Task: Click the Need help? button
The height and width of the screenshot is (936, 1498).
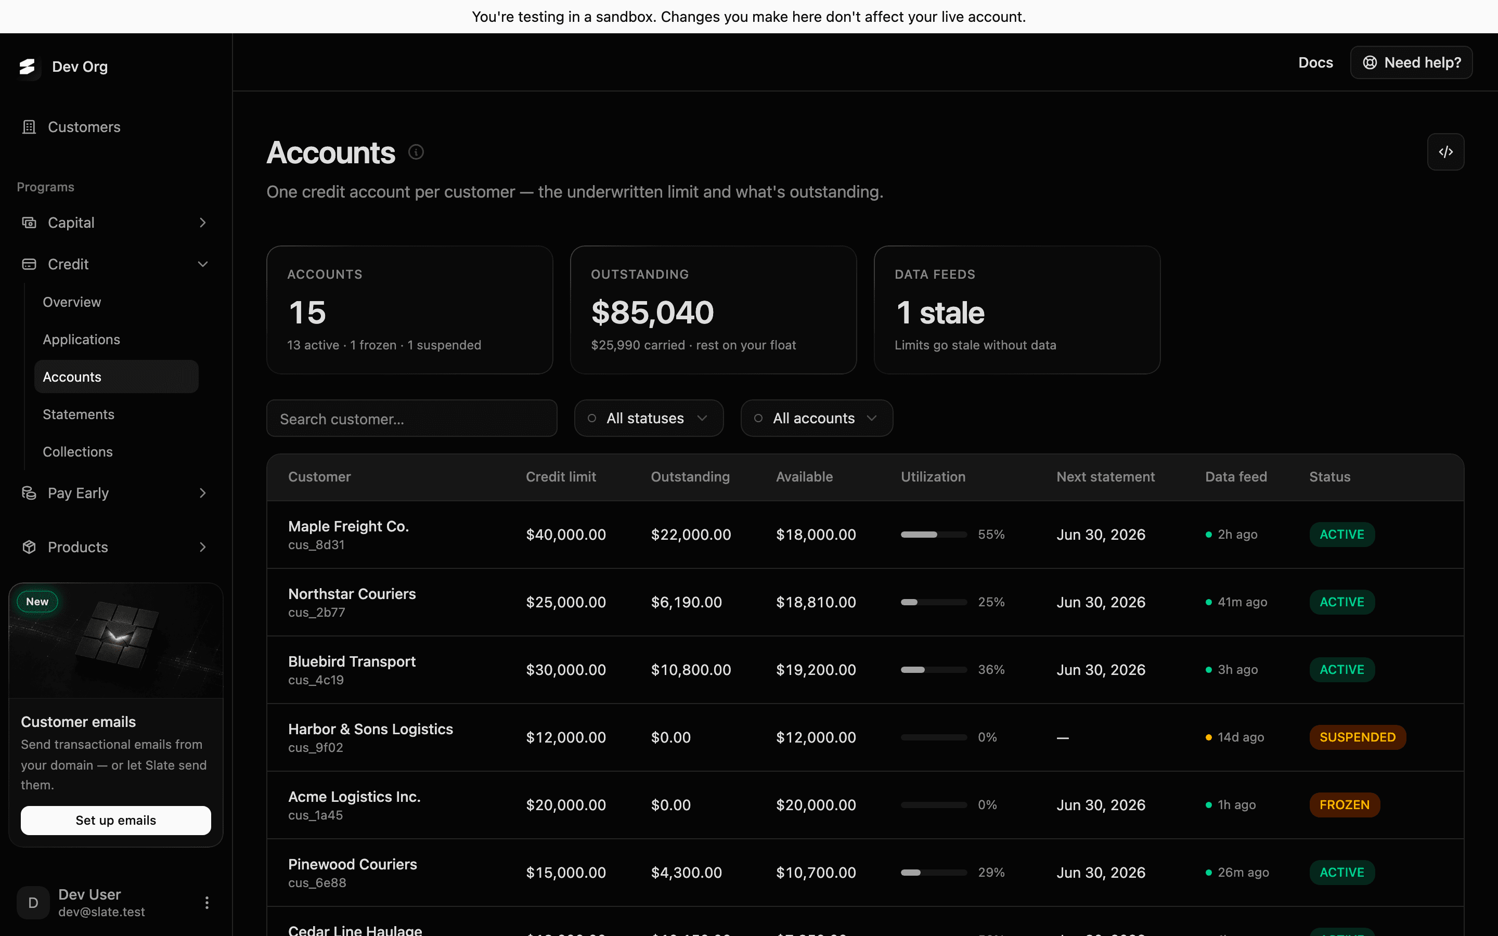Action: pyautogui.click(x=1411, y=62)
